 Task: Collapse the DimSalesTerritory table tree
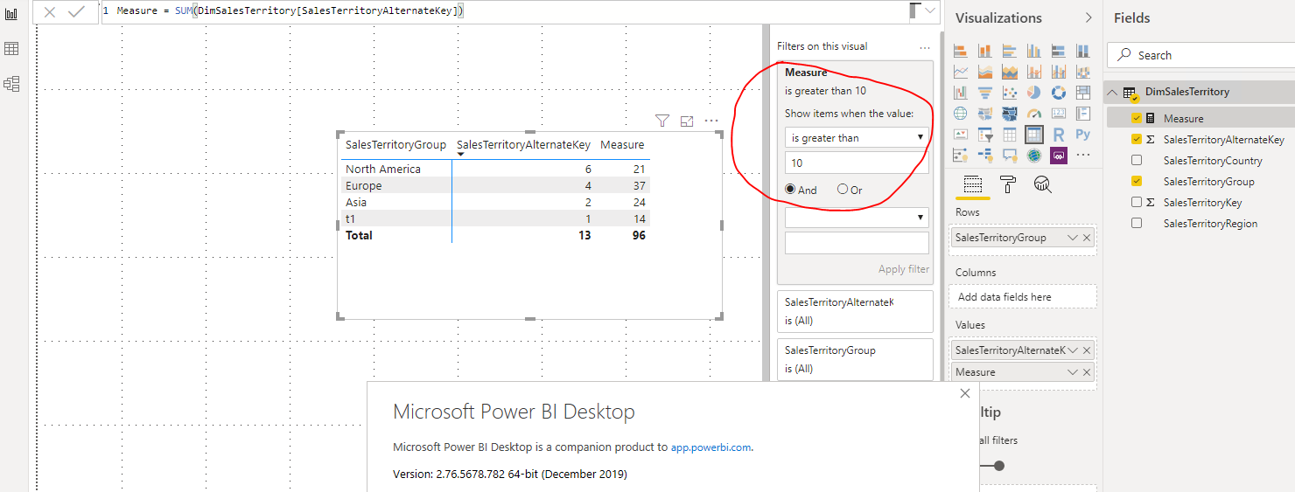click(1111, 92)
